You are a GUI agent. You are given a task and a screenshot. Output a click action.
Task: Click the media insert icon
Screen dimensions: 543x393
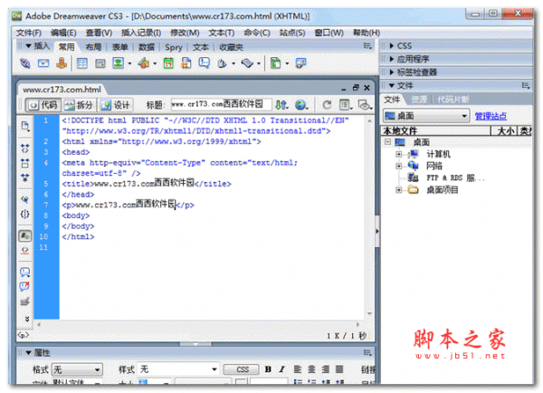pos(144,63)
